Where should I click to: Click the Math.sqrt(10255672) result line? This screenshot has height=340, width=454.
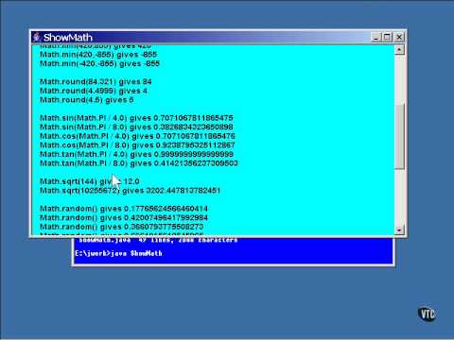coord(130,191)
